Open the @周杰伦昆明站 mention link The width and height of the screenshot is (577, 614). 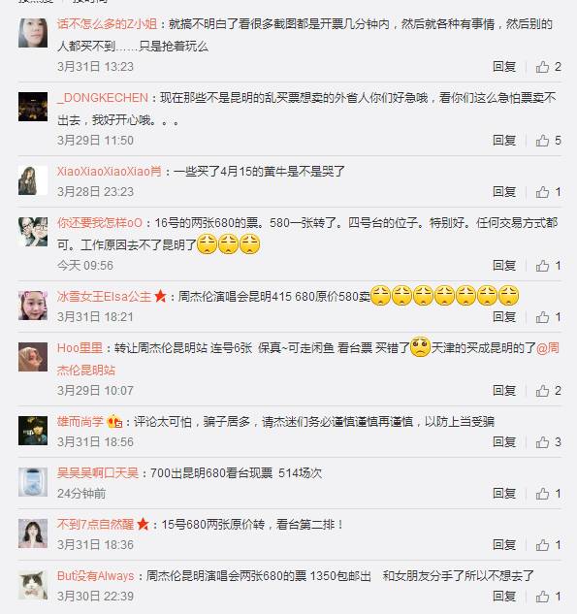pos(307,359)
